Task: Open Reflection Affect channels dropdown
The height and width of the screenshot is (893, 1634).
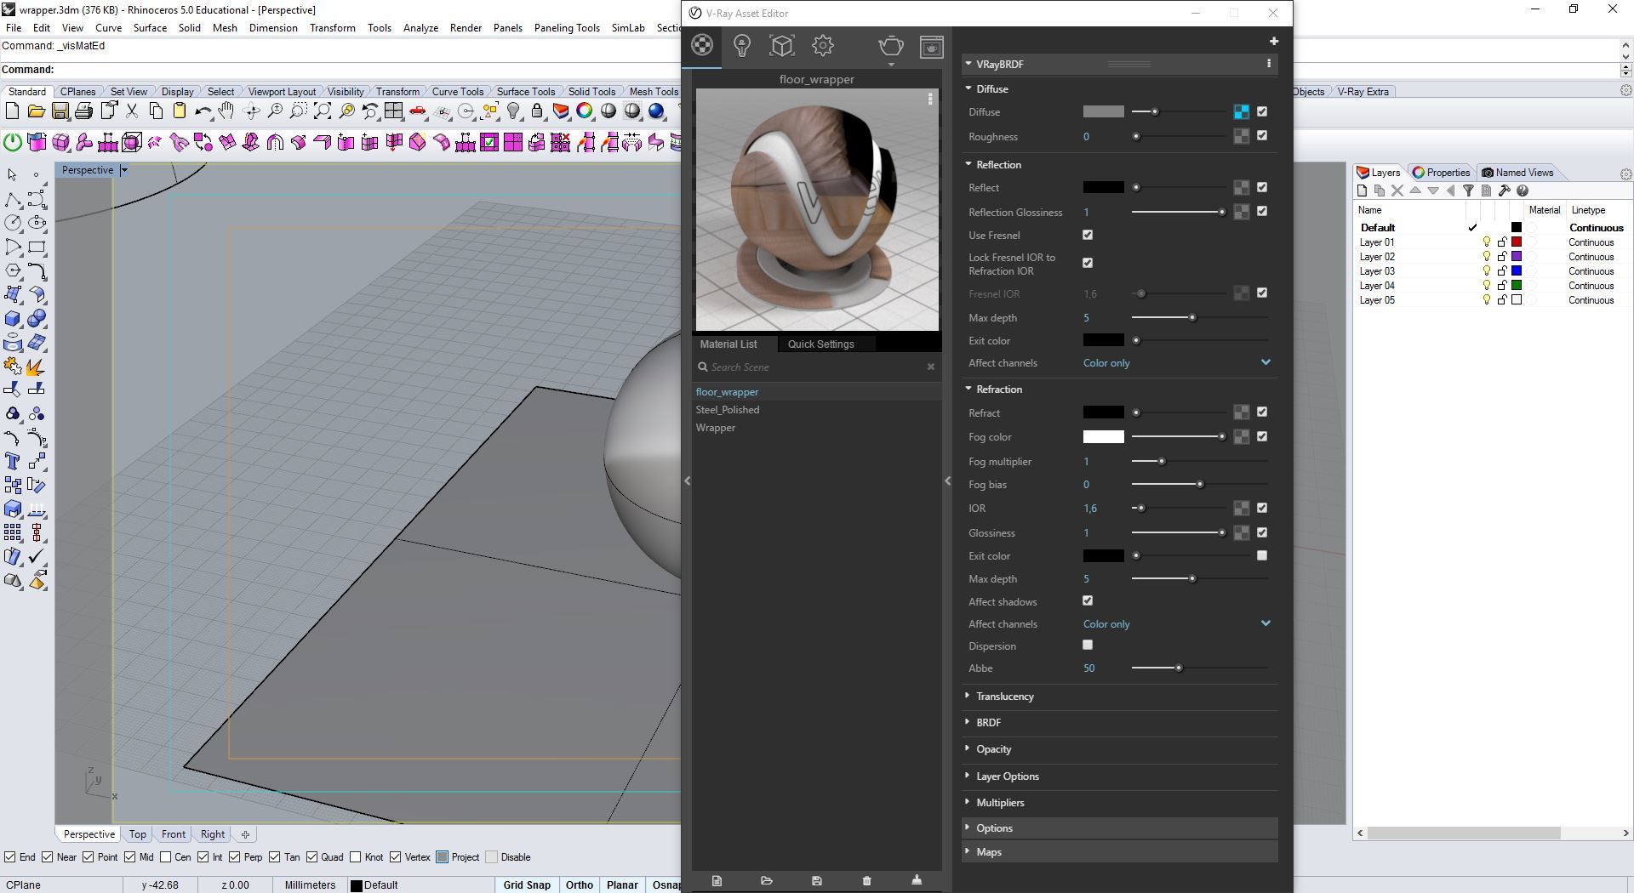Action: 1178,363
